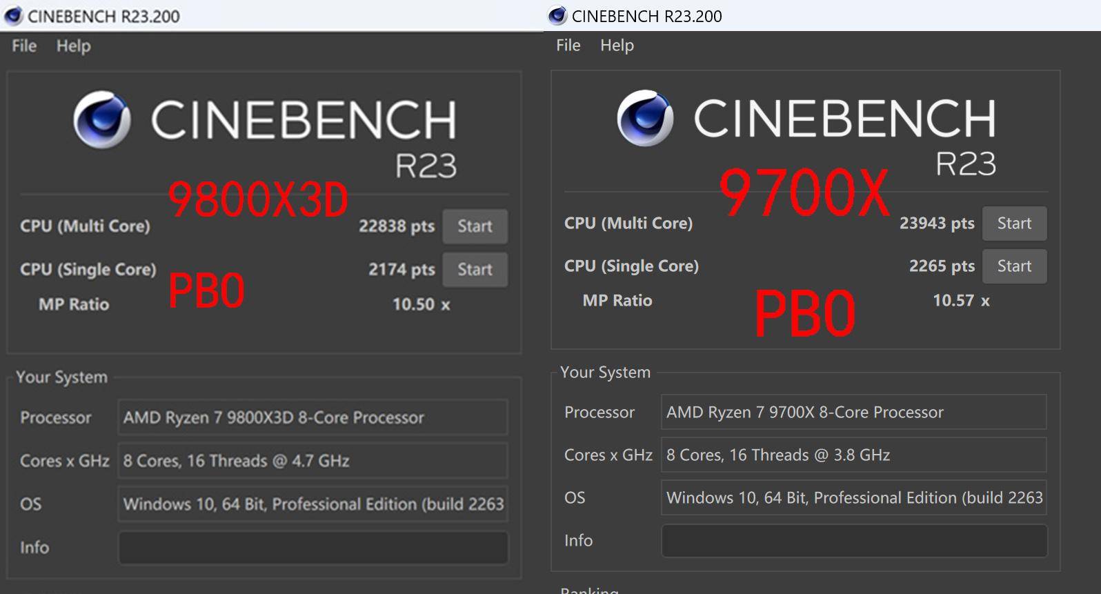This screenshot has width=1101, height=594.
Task: Click Info input field in right window
Action: (x=854, y=541)
